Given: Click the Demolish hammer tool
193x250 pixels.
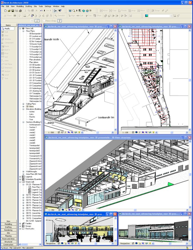Looking at the screenshot, I should click(x=60, y=16).
